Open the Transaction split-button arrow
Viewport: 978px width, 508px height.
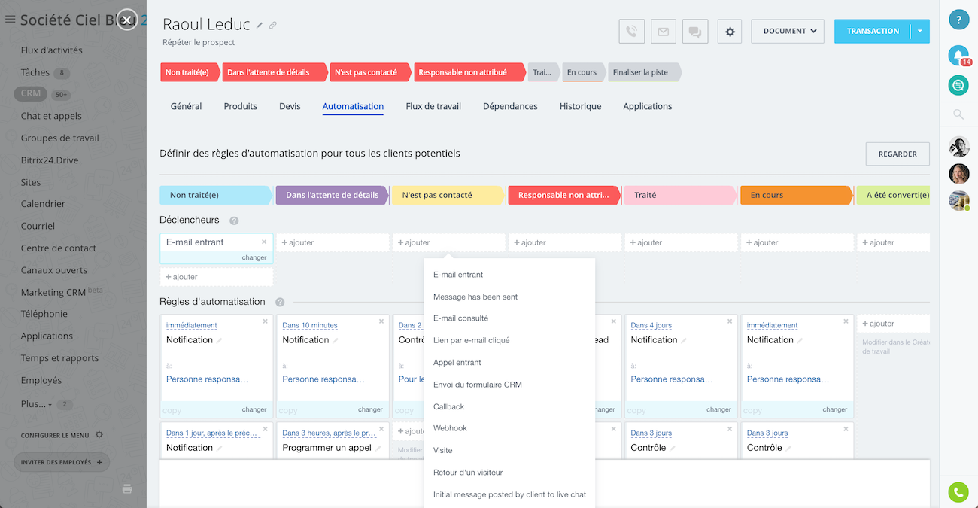pos(919,31)
